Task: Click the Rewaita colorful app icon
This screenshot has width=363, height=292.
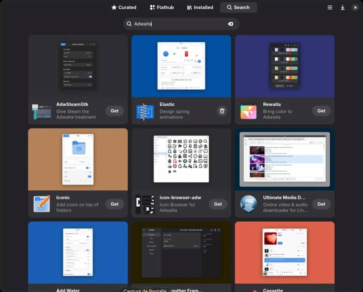Action: [x=249, y=111]
